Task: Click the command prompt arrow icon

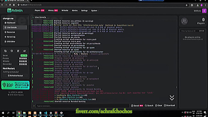Action: coord(34,106)
